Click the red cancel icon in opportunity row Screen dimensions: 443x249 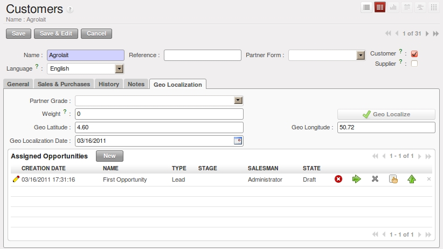tap(338, 179)
